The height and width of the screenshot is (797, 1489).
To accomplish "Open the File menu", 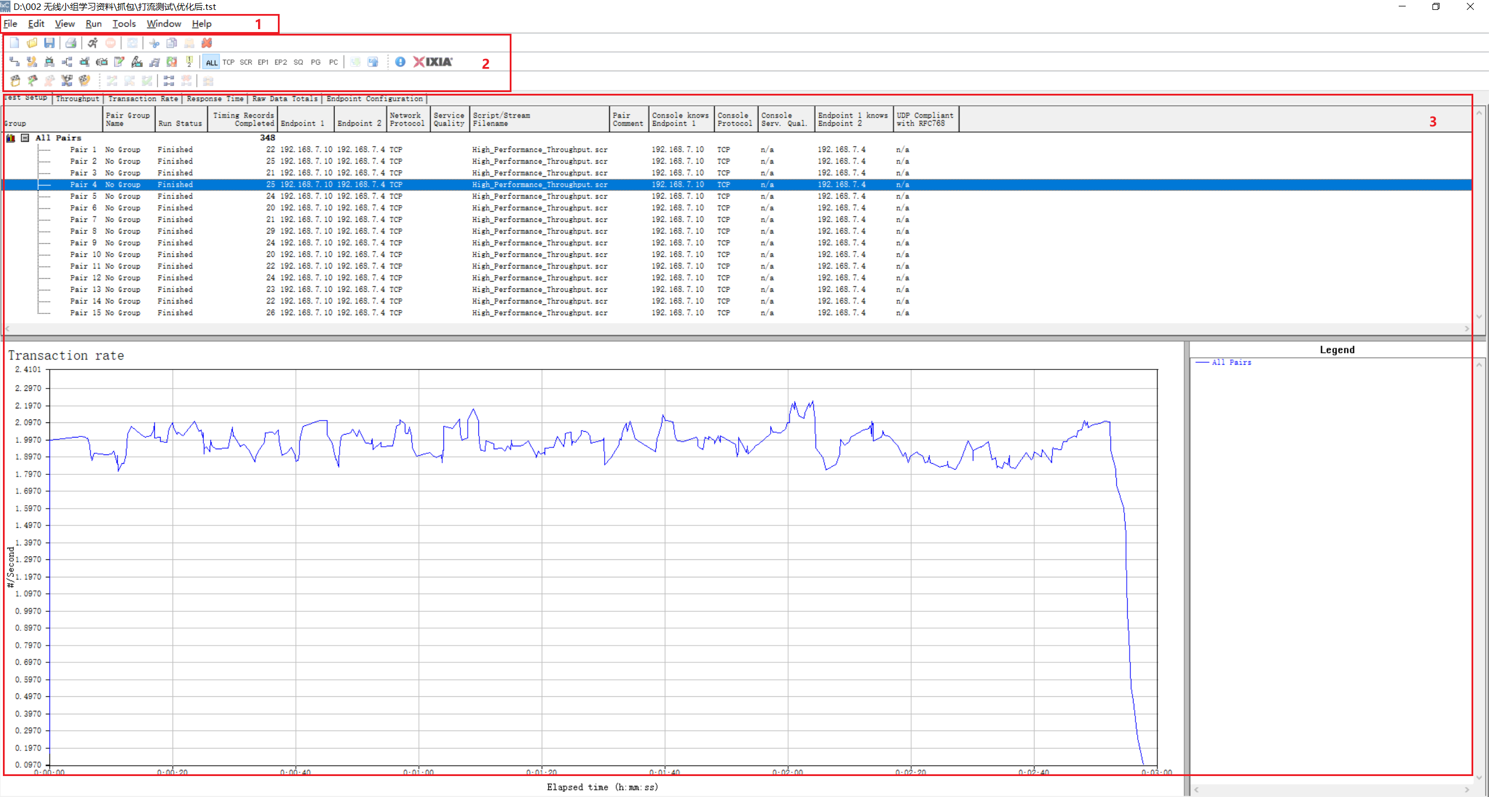I will coord(10,24).
